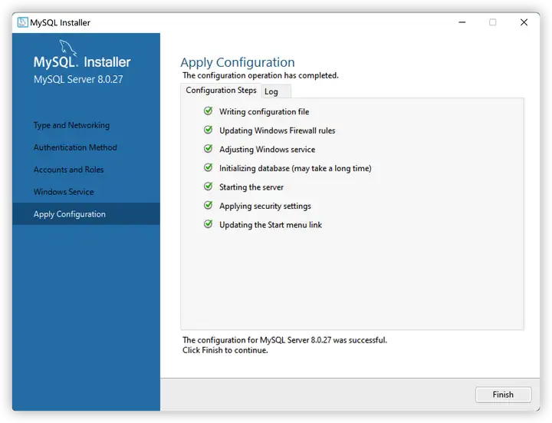Click 'Starting the server' step text
This screenshot has height=423, width=552.
tap(251, 187)
